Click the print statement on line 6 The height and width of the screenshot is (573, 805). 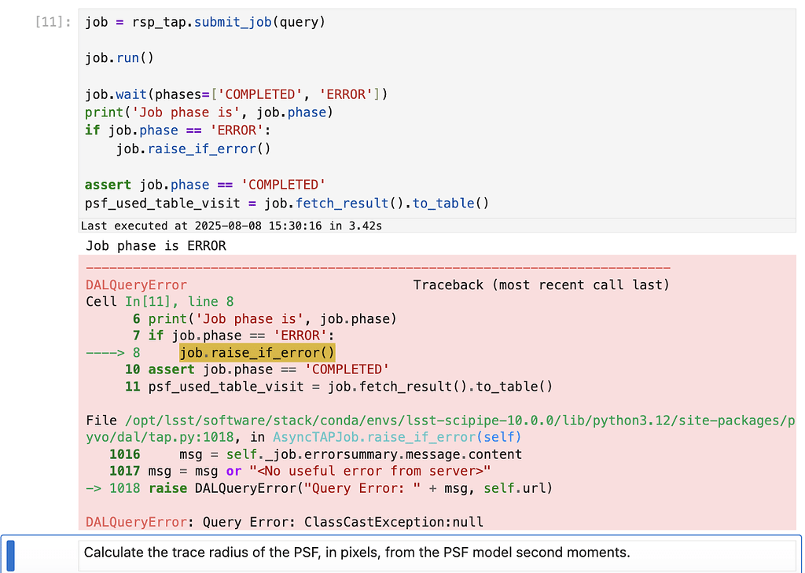(x=236, y=318)
